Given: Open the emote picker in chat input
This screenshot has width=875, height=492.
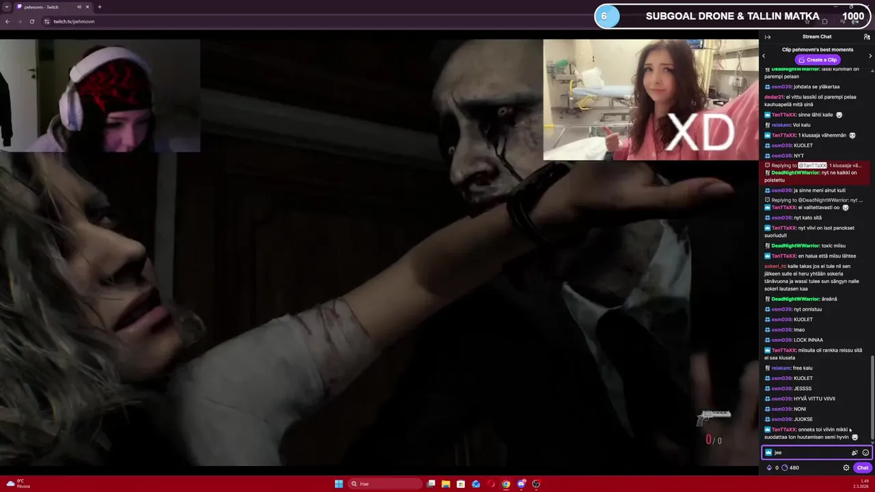Looking at the screenshot, I should pyautogui.click(x=865, y=452).
